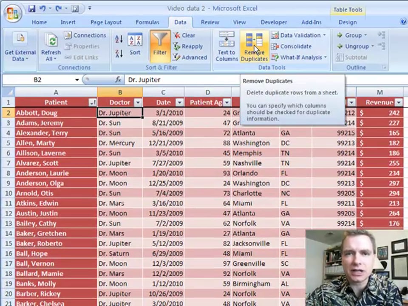This screenshot has width=408, height=306.
Task: Open the Doctor column filter dropdown
Action: point(138,102)
